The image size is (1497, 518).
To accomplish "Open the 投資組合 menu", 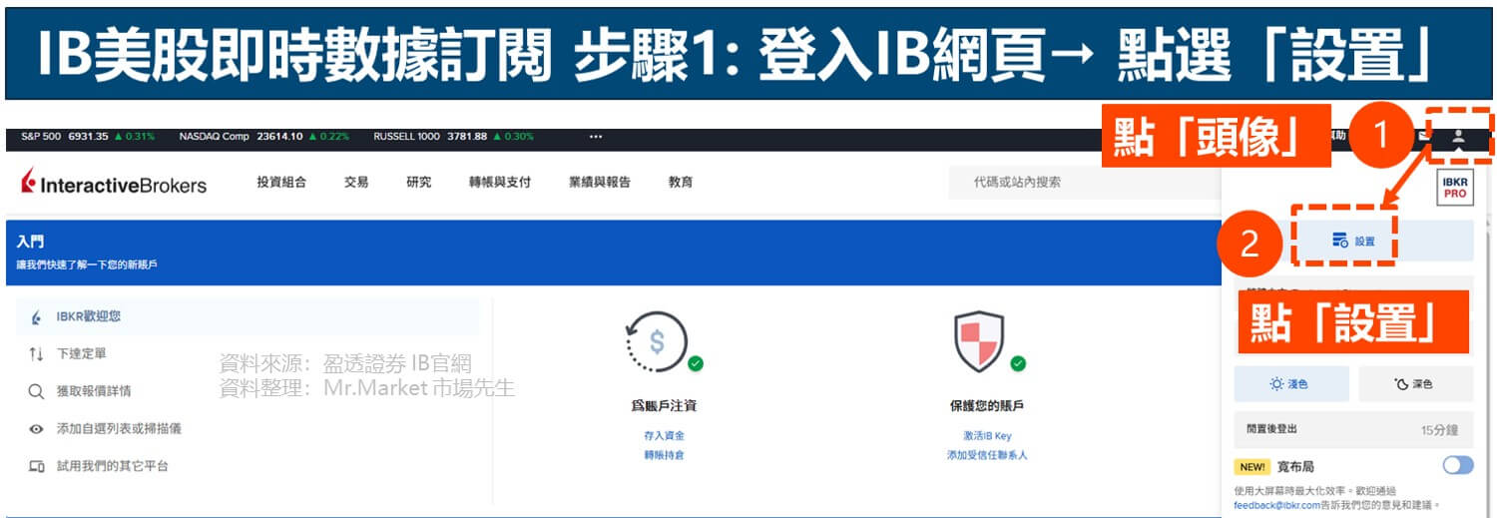I will (x=281, y=182).
